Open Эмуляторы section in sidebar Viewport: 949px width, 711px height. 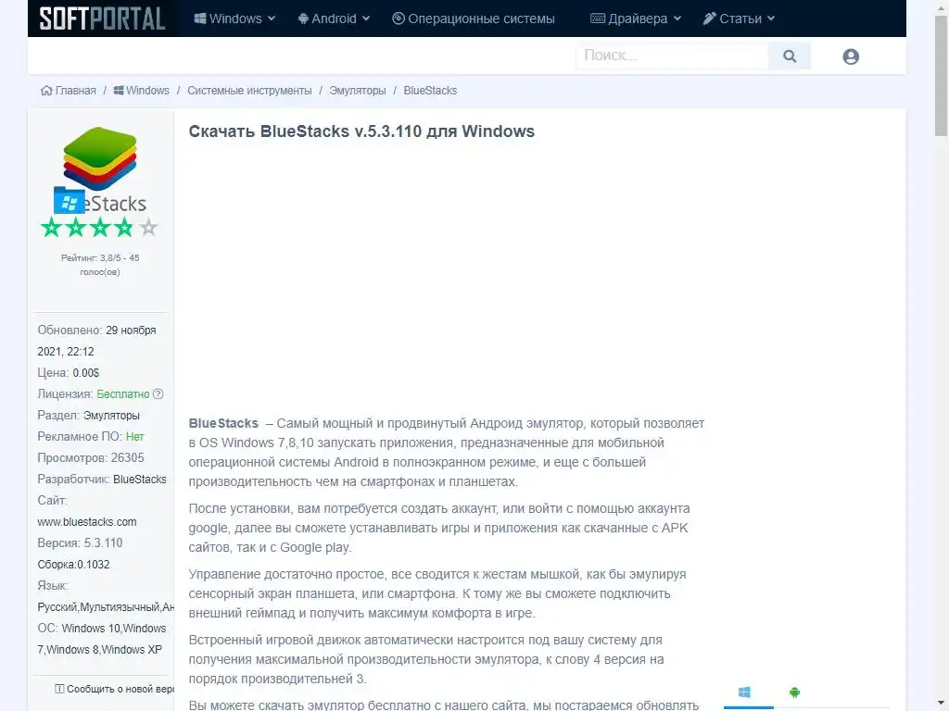(x=111, y=416)
